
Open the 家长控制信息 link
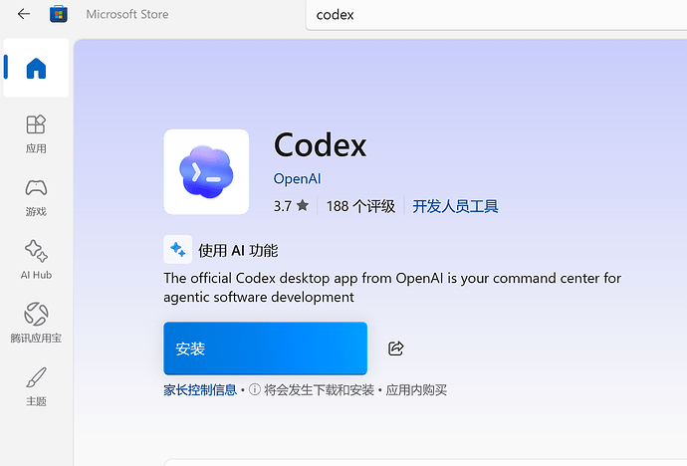[200, 389]
